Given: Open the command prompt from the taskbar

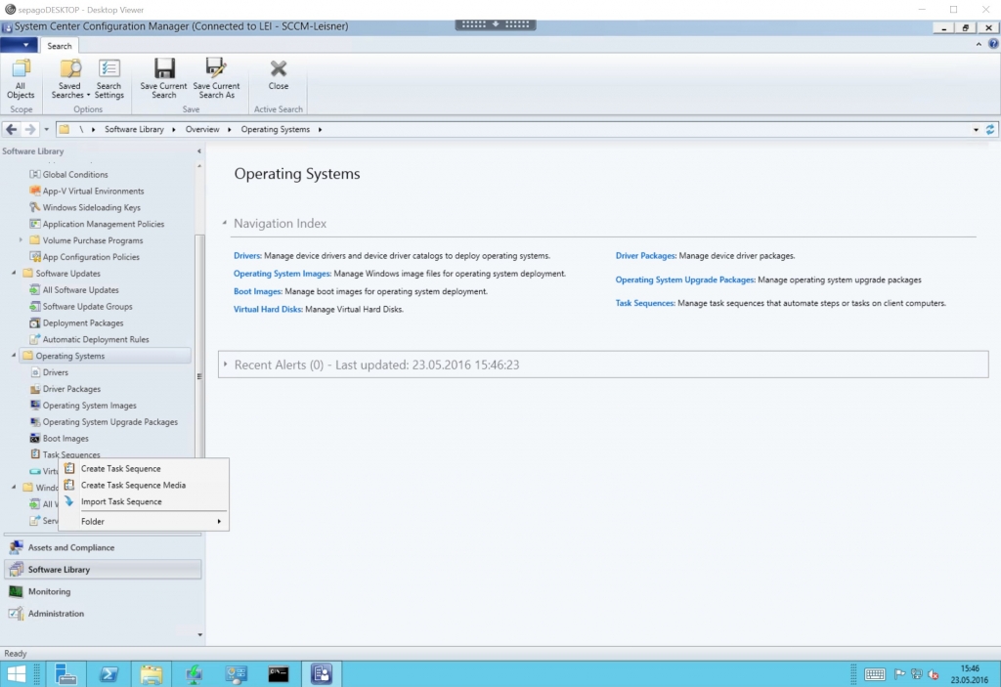Looking at the screenshot, I should pos(279,674).
